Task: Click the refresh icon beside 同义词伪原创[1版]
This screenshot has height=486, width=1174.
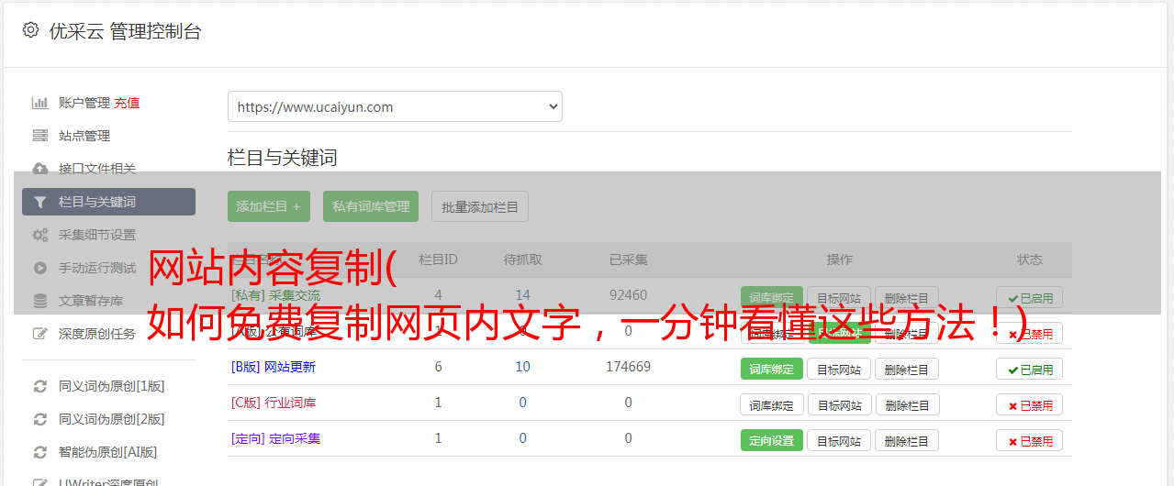Action: click(x=40, y=386)
